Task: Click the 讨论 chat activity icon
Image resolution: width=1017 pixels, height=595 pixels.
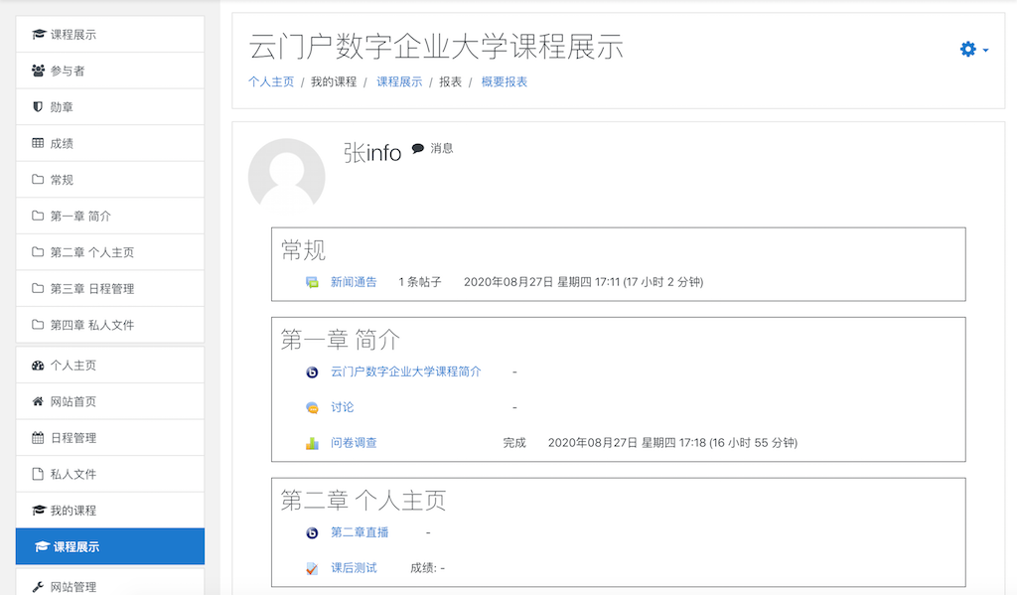Action: [312, 407]
